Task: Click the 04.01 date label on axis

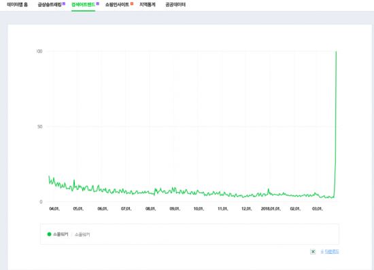Action: pyautogui.click(x=54, y=209)
